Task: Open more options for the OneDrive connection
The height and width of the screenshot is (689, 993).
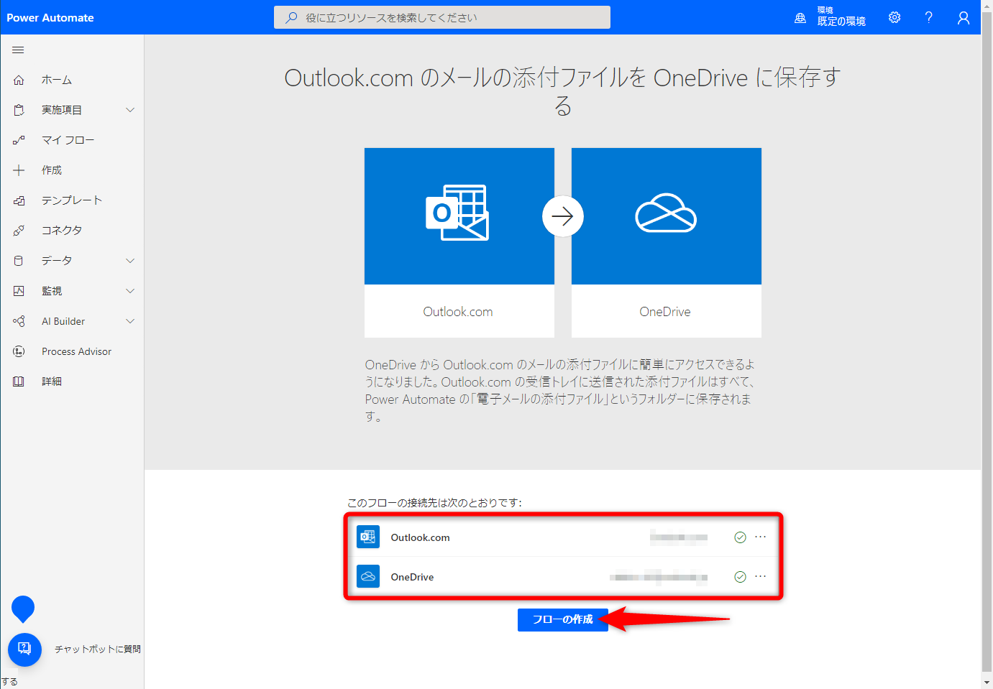Action: [760, 576]
